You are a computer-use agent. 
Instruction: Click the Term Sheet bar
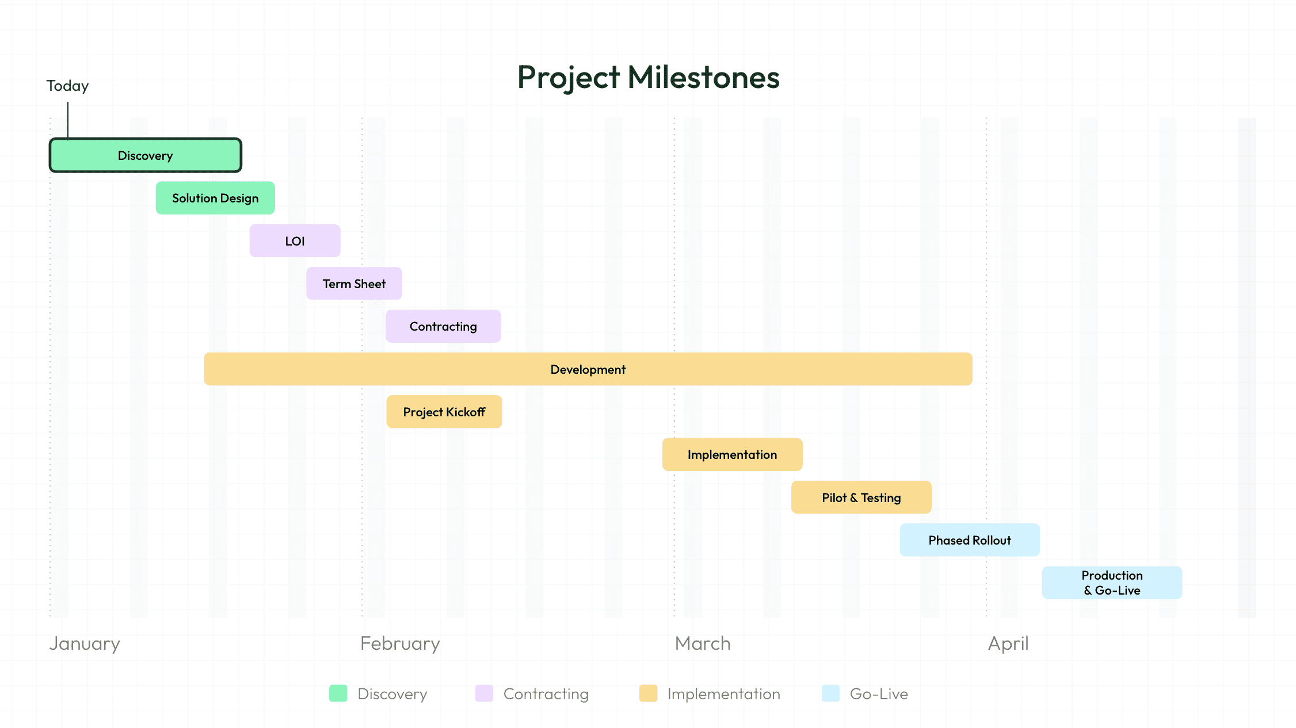[354, 283]
